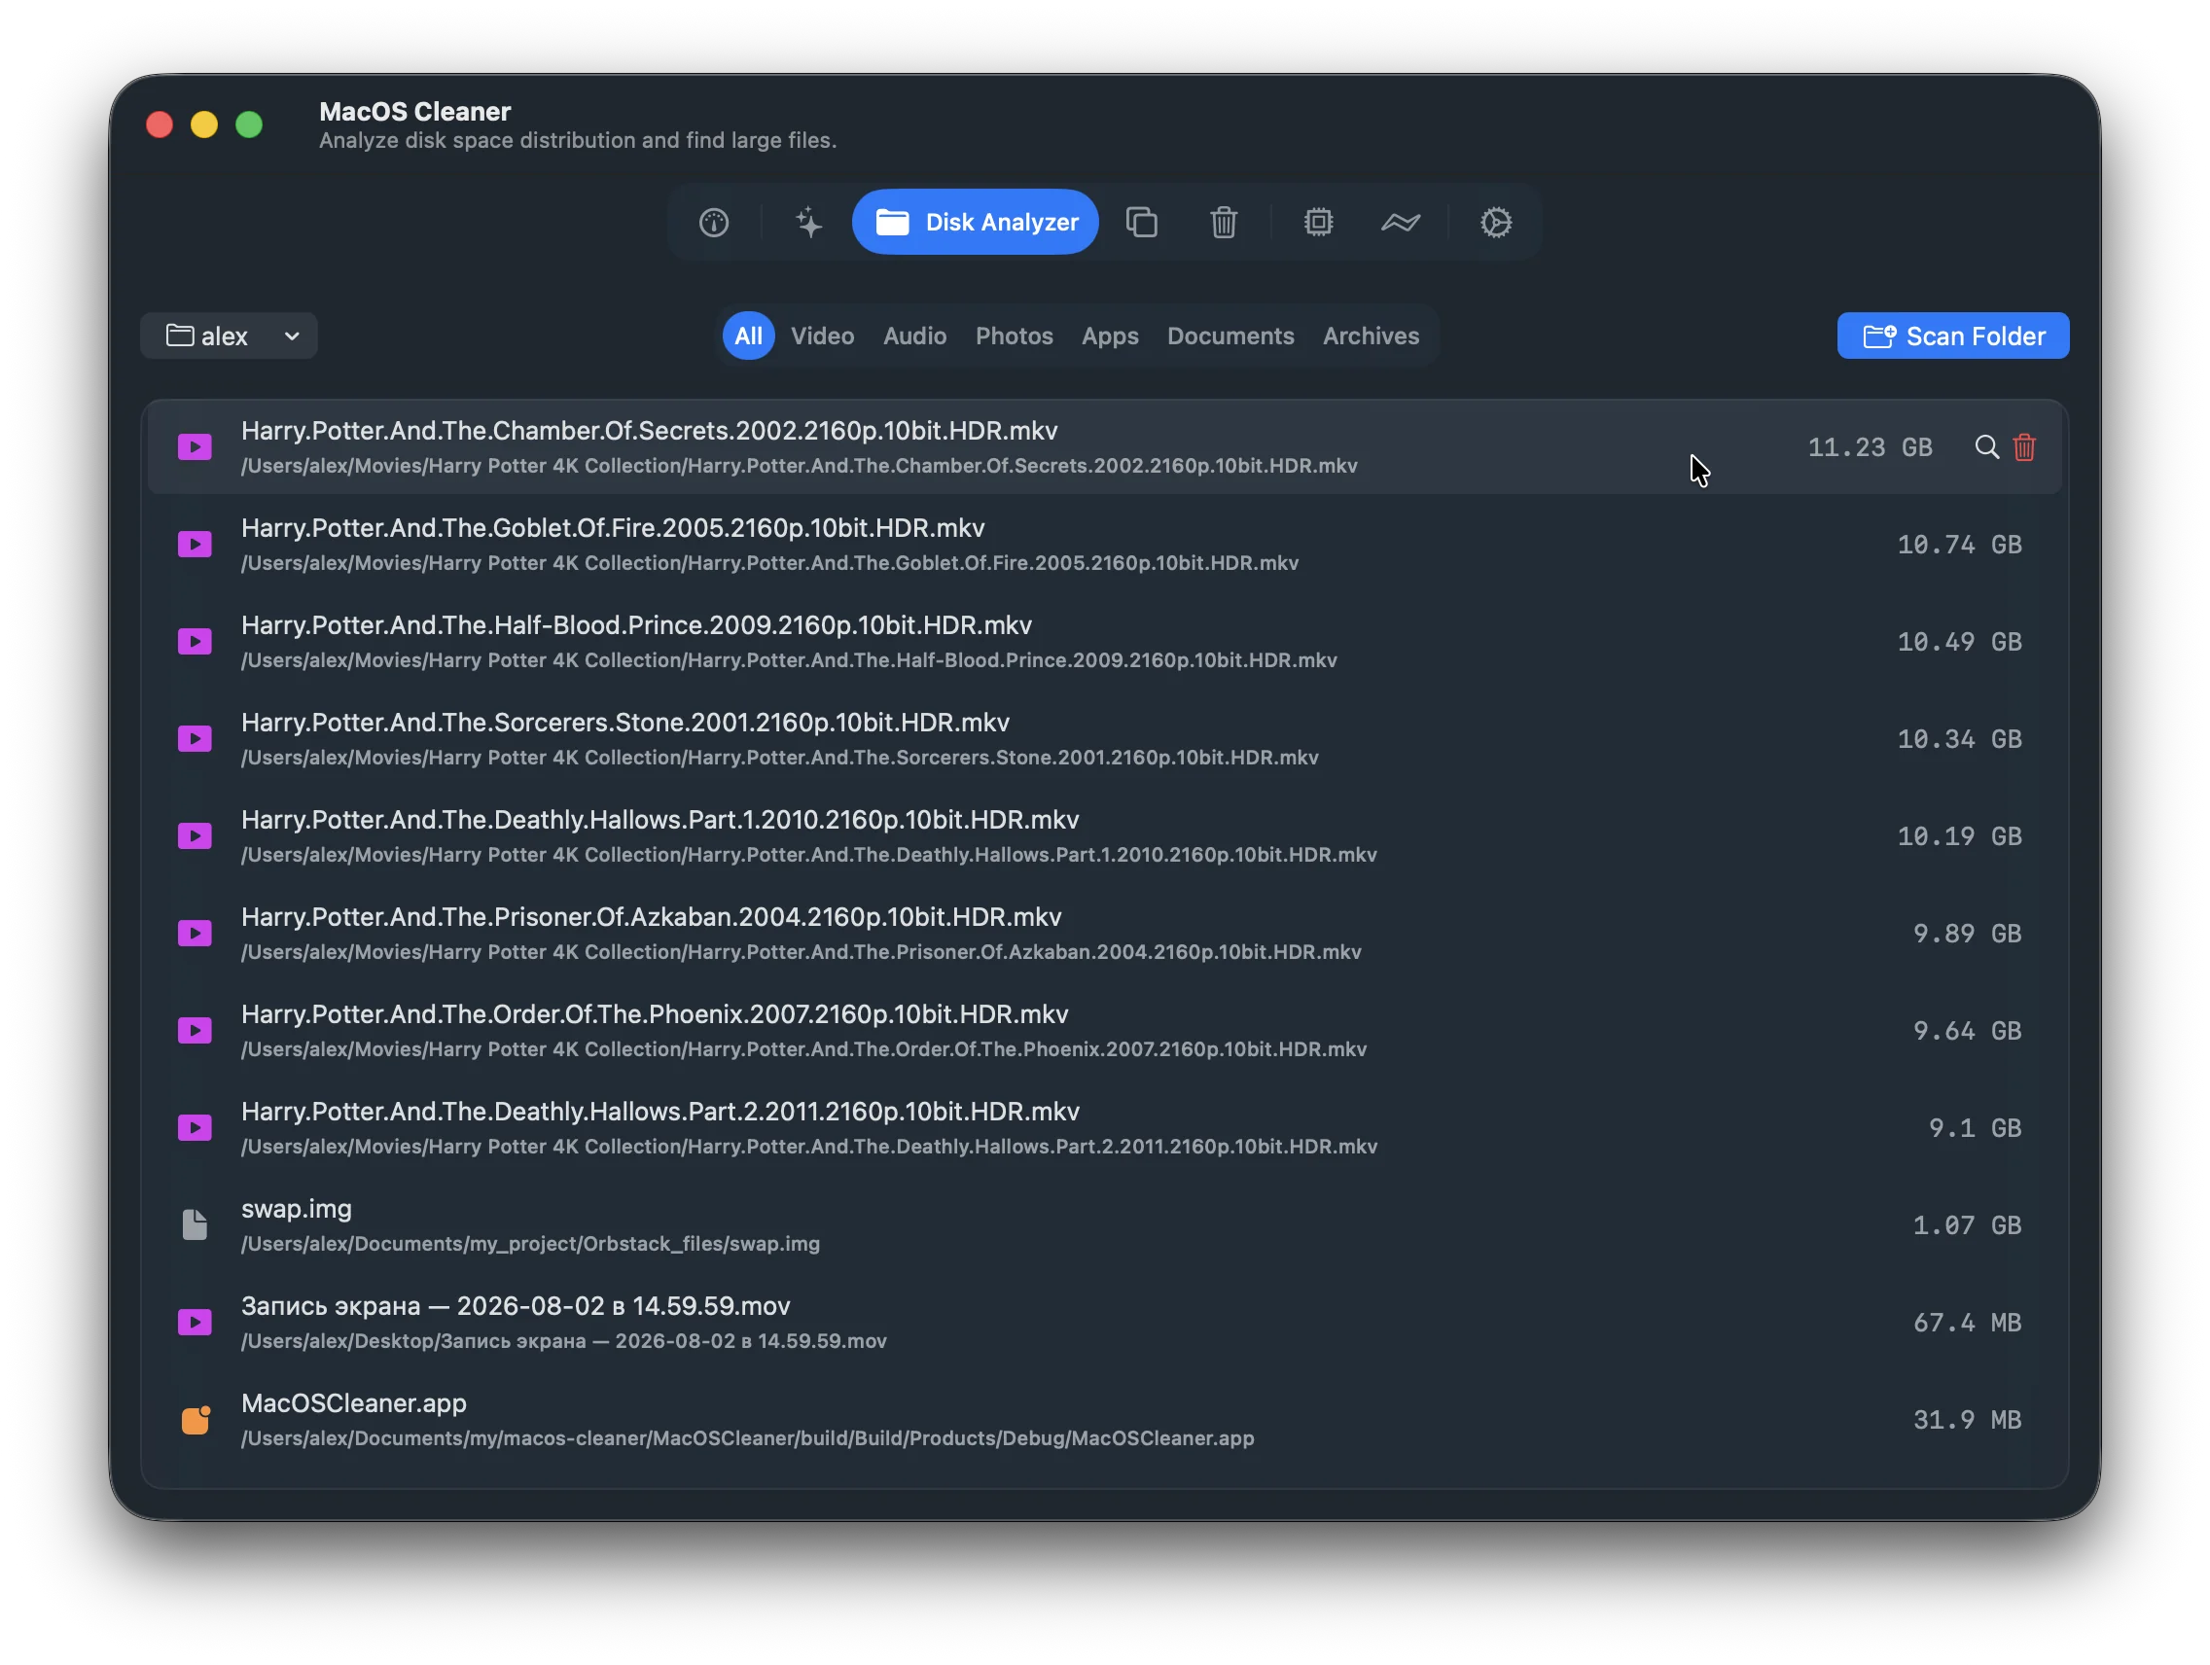Open the trash uninstaller toolbar icon

[x=1223, y=222]
